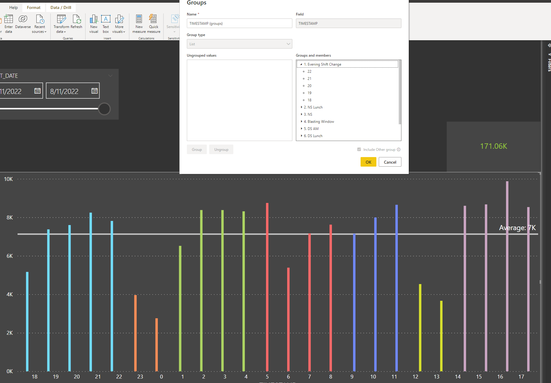Expand the 6. DS Lunch group
The image size is (551, 383).
301,136
